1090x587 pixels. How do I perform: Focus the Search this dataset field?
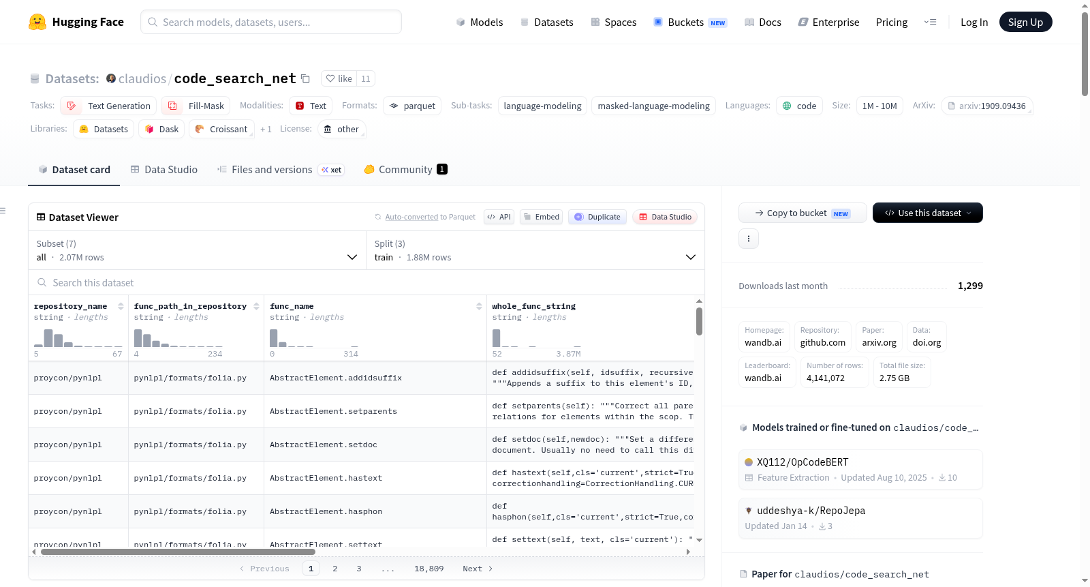point(367,282)
